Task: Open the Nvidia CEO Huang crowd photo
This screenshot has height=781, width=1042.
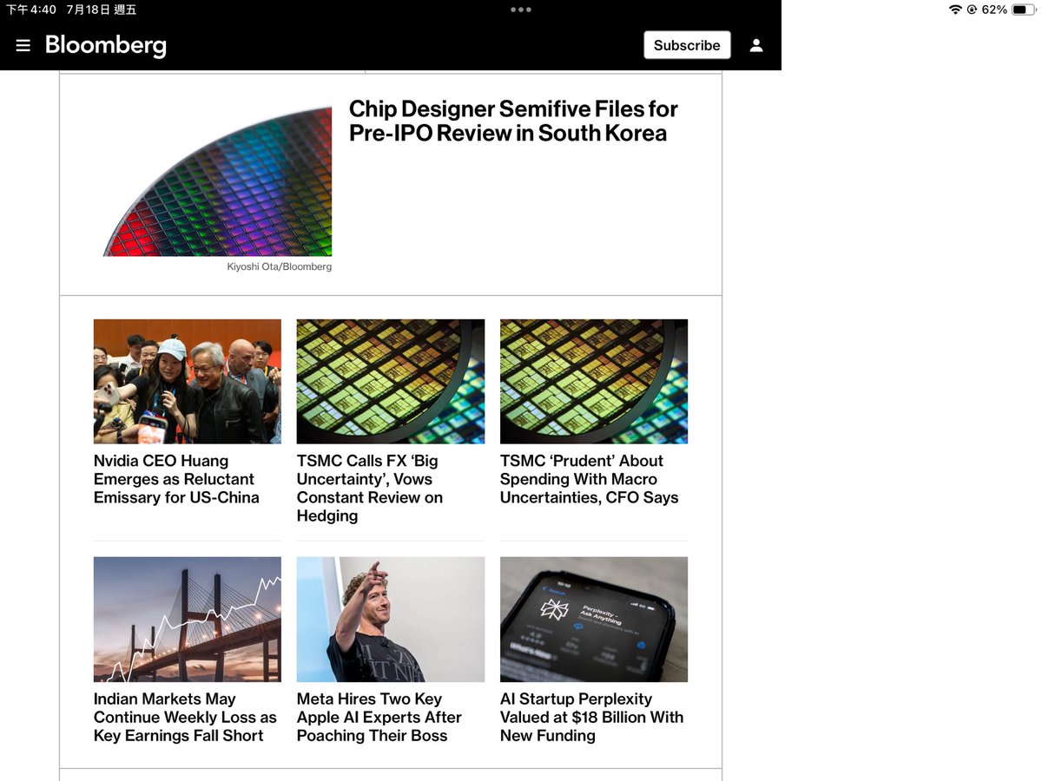Action: click(188, 382)
